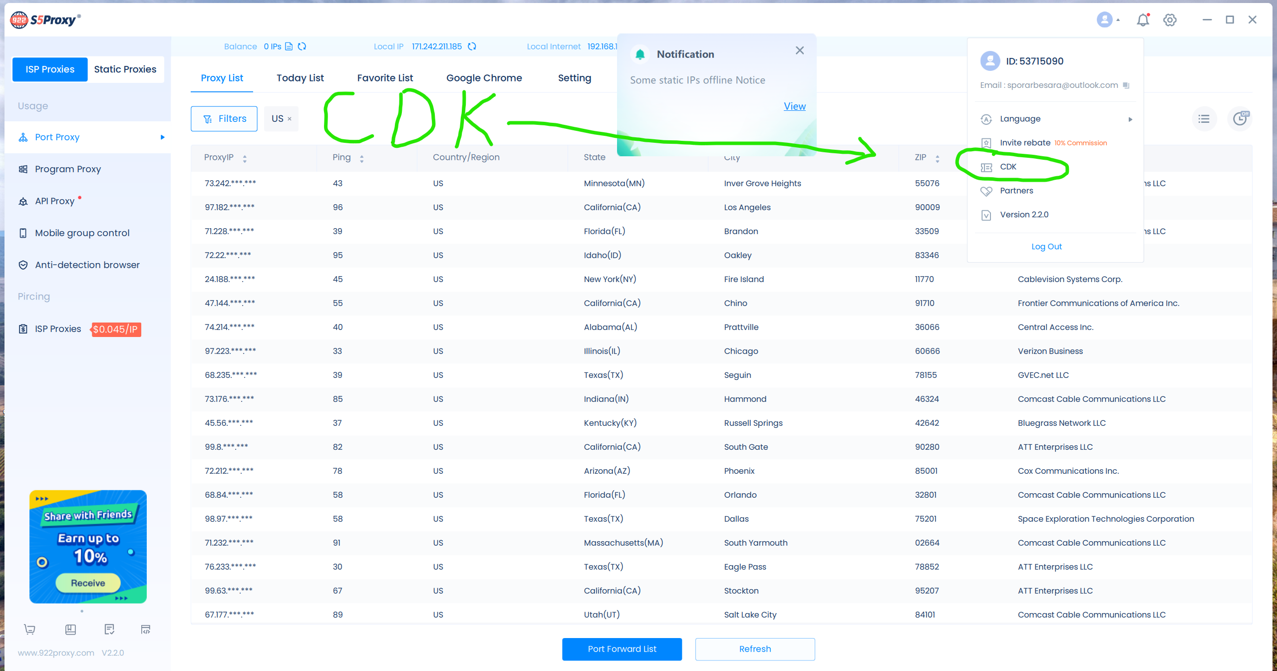Copy the account email address
The width and height of the screenshot is (1277, 671).
(x=1126, y=85)
